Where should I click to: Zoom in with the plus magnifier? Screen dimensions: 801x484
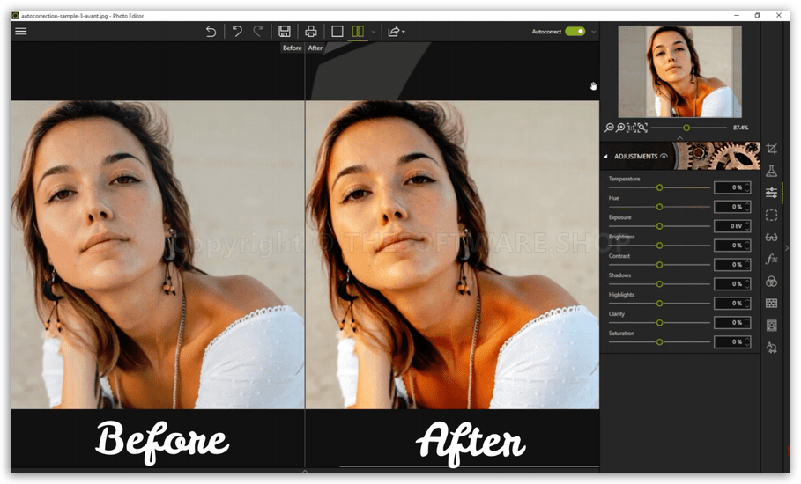(x=620, y=128)
